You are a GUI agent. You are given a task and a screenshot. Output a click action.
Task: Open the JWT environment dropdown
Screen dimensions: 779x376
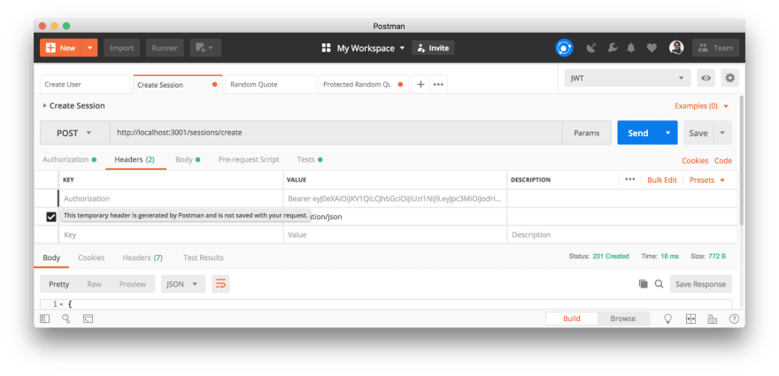(628, 78)
